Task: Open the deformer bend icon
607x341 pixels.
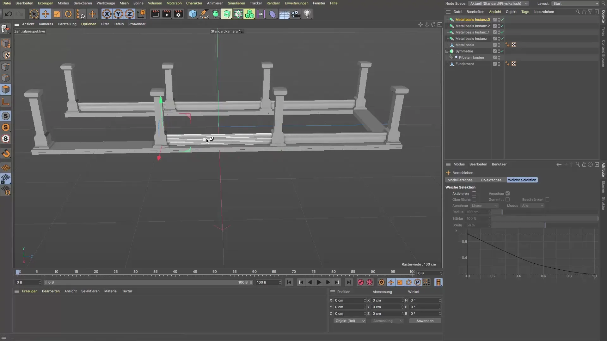Action: 273,14
